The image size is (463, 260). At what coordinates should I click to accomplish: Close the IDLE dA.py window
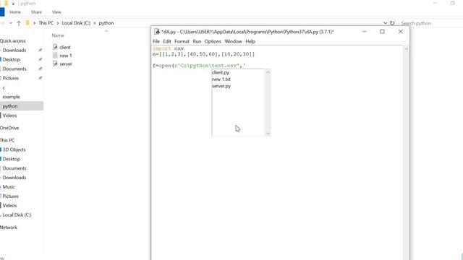pos(400,32)
